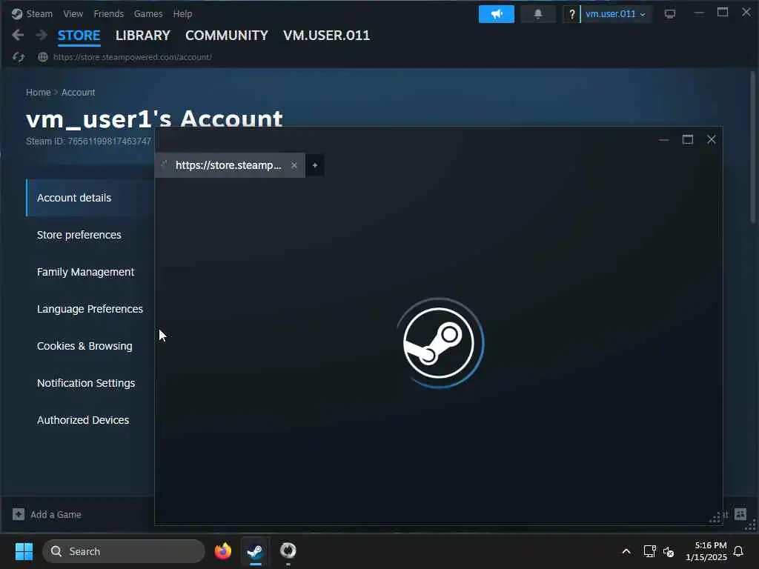Click the friends & chat icon bottom right

click(x=740, y=514)
